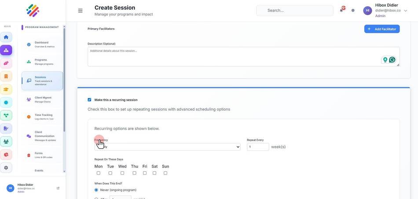Open the notifications bell icon
This screenshot has height=199, width=418.
coord(341,11)
